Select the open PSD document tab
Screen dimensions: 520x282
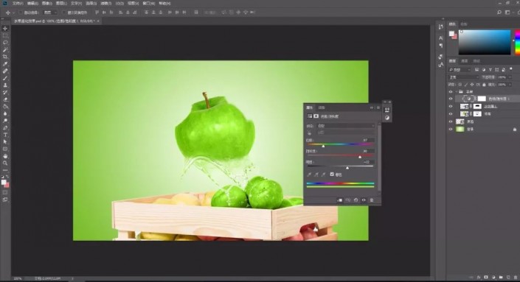tap(55, 21)
